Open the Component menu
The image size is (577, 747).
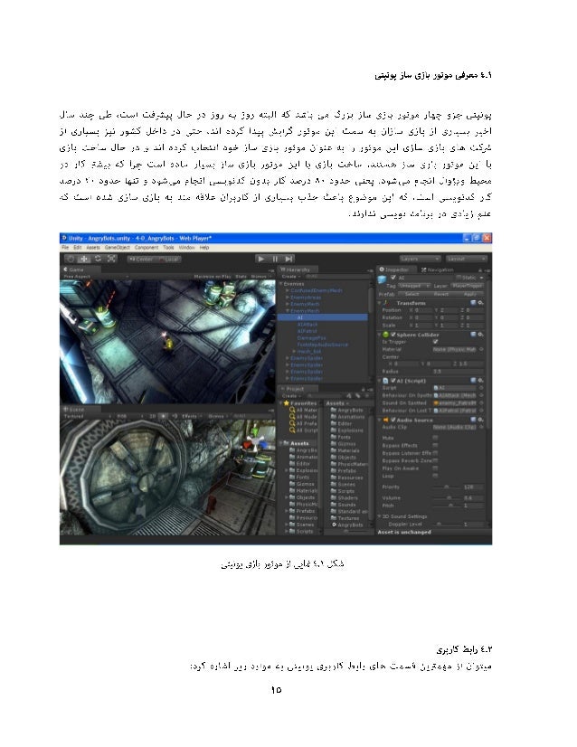click(147, 248)
